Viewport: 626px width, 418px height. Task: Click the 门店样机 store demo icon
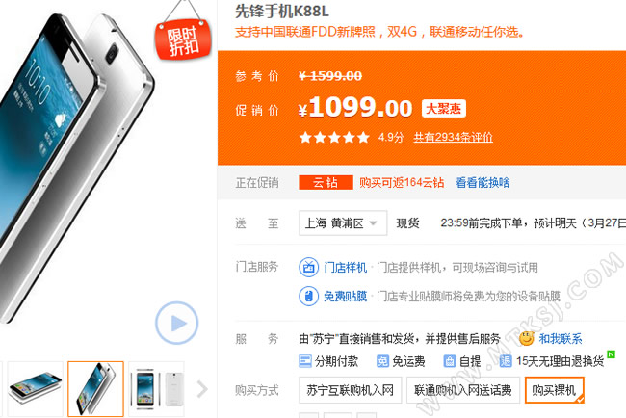click(x=308, y=267)
